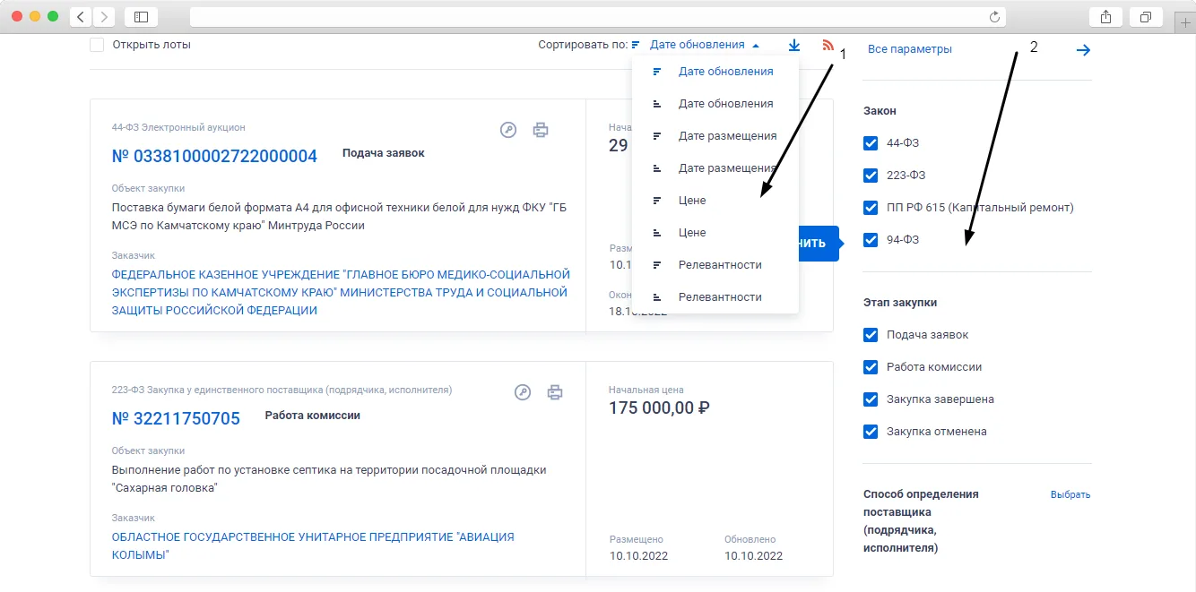Click the Работа комиссии status label
1196x592 pixels.
pos(313,416)
